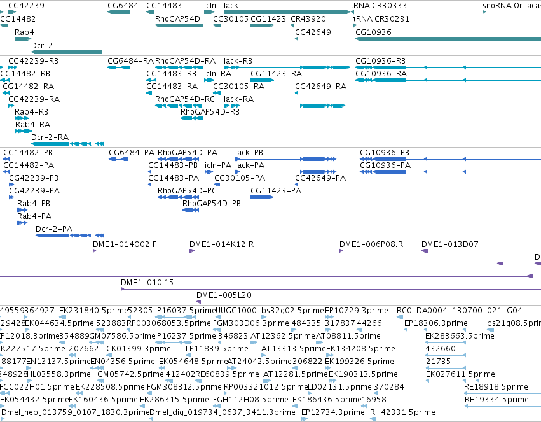Click protein icln-PA label
Image resolution: width=541 pixels, height=422 pixels.
tap(217, 165)
